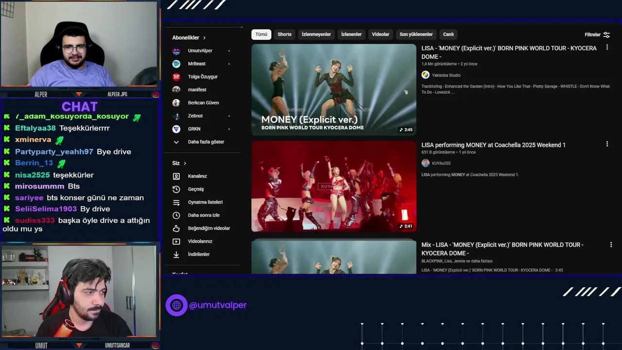Click the Kanalınız person icon
This screenshot has height=350, width=622.
click(x=176, y=176)
